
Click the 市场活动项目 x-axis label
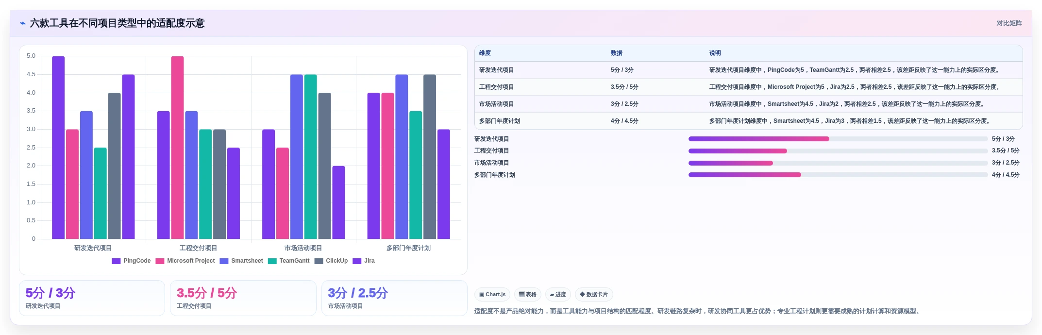point(303,248)
